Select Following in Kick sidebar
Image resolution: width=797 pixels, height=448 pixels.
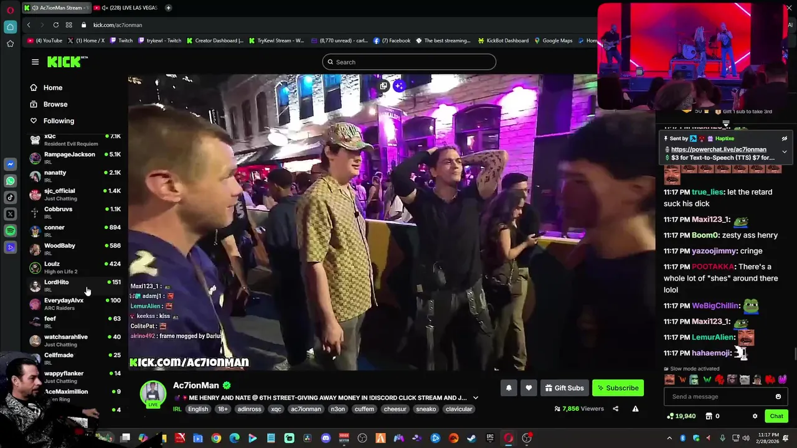coord(52,121)
